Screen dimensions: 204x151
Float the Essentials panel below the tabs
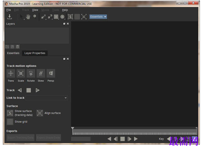coord(64,59)
